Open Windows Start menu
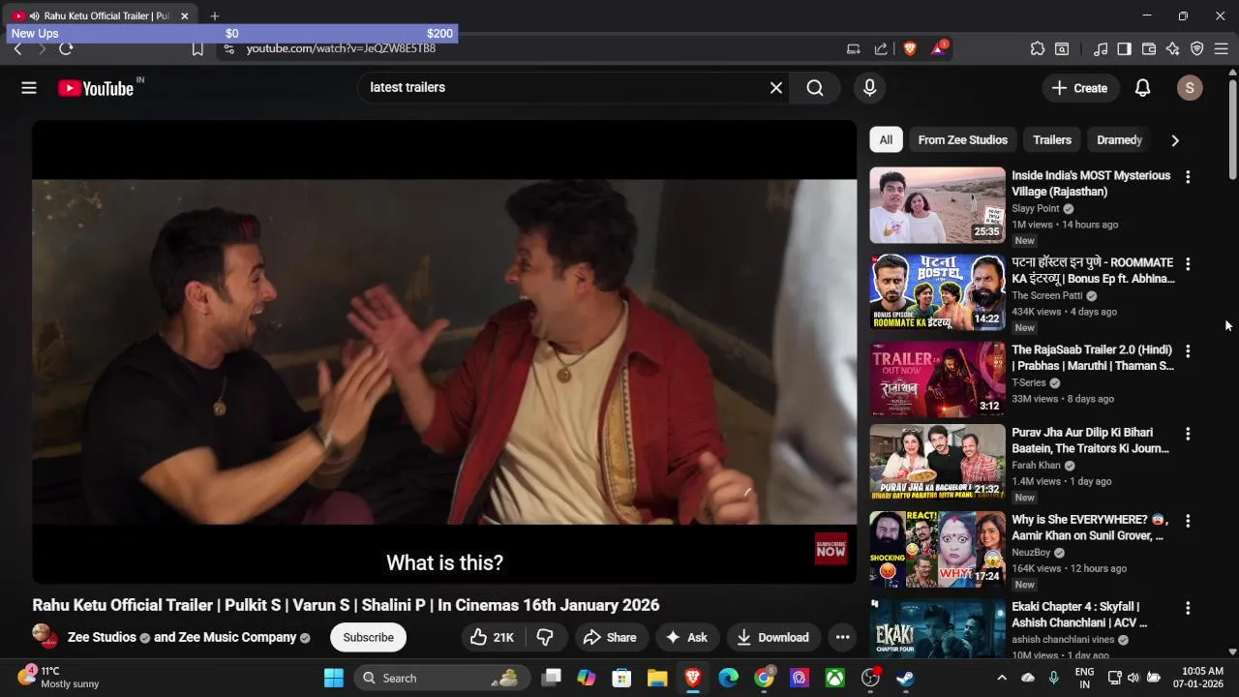 click(x=334, y=678)
